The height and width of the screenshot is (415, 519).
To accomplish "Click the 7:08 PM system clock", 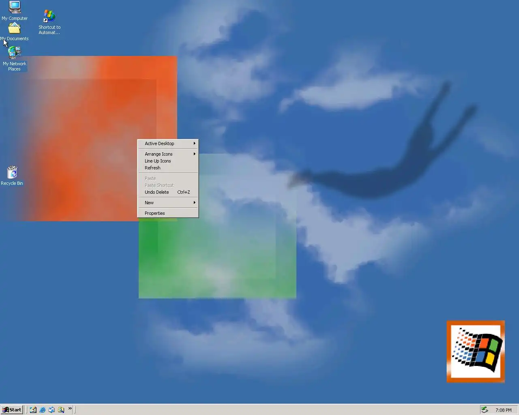I will pyautogui.click(x=503, y=410).
